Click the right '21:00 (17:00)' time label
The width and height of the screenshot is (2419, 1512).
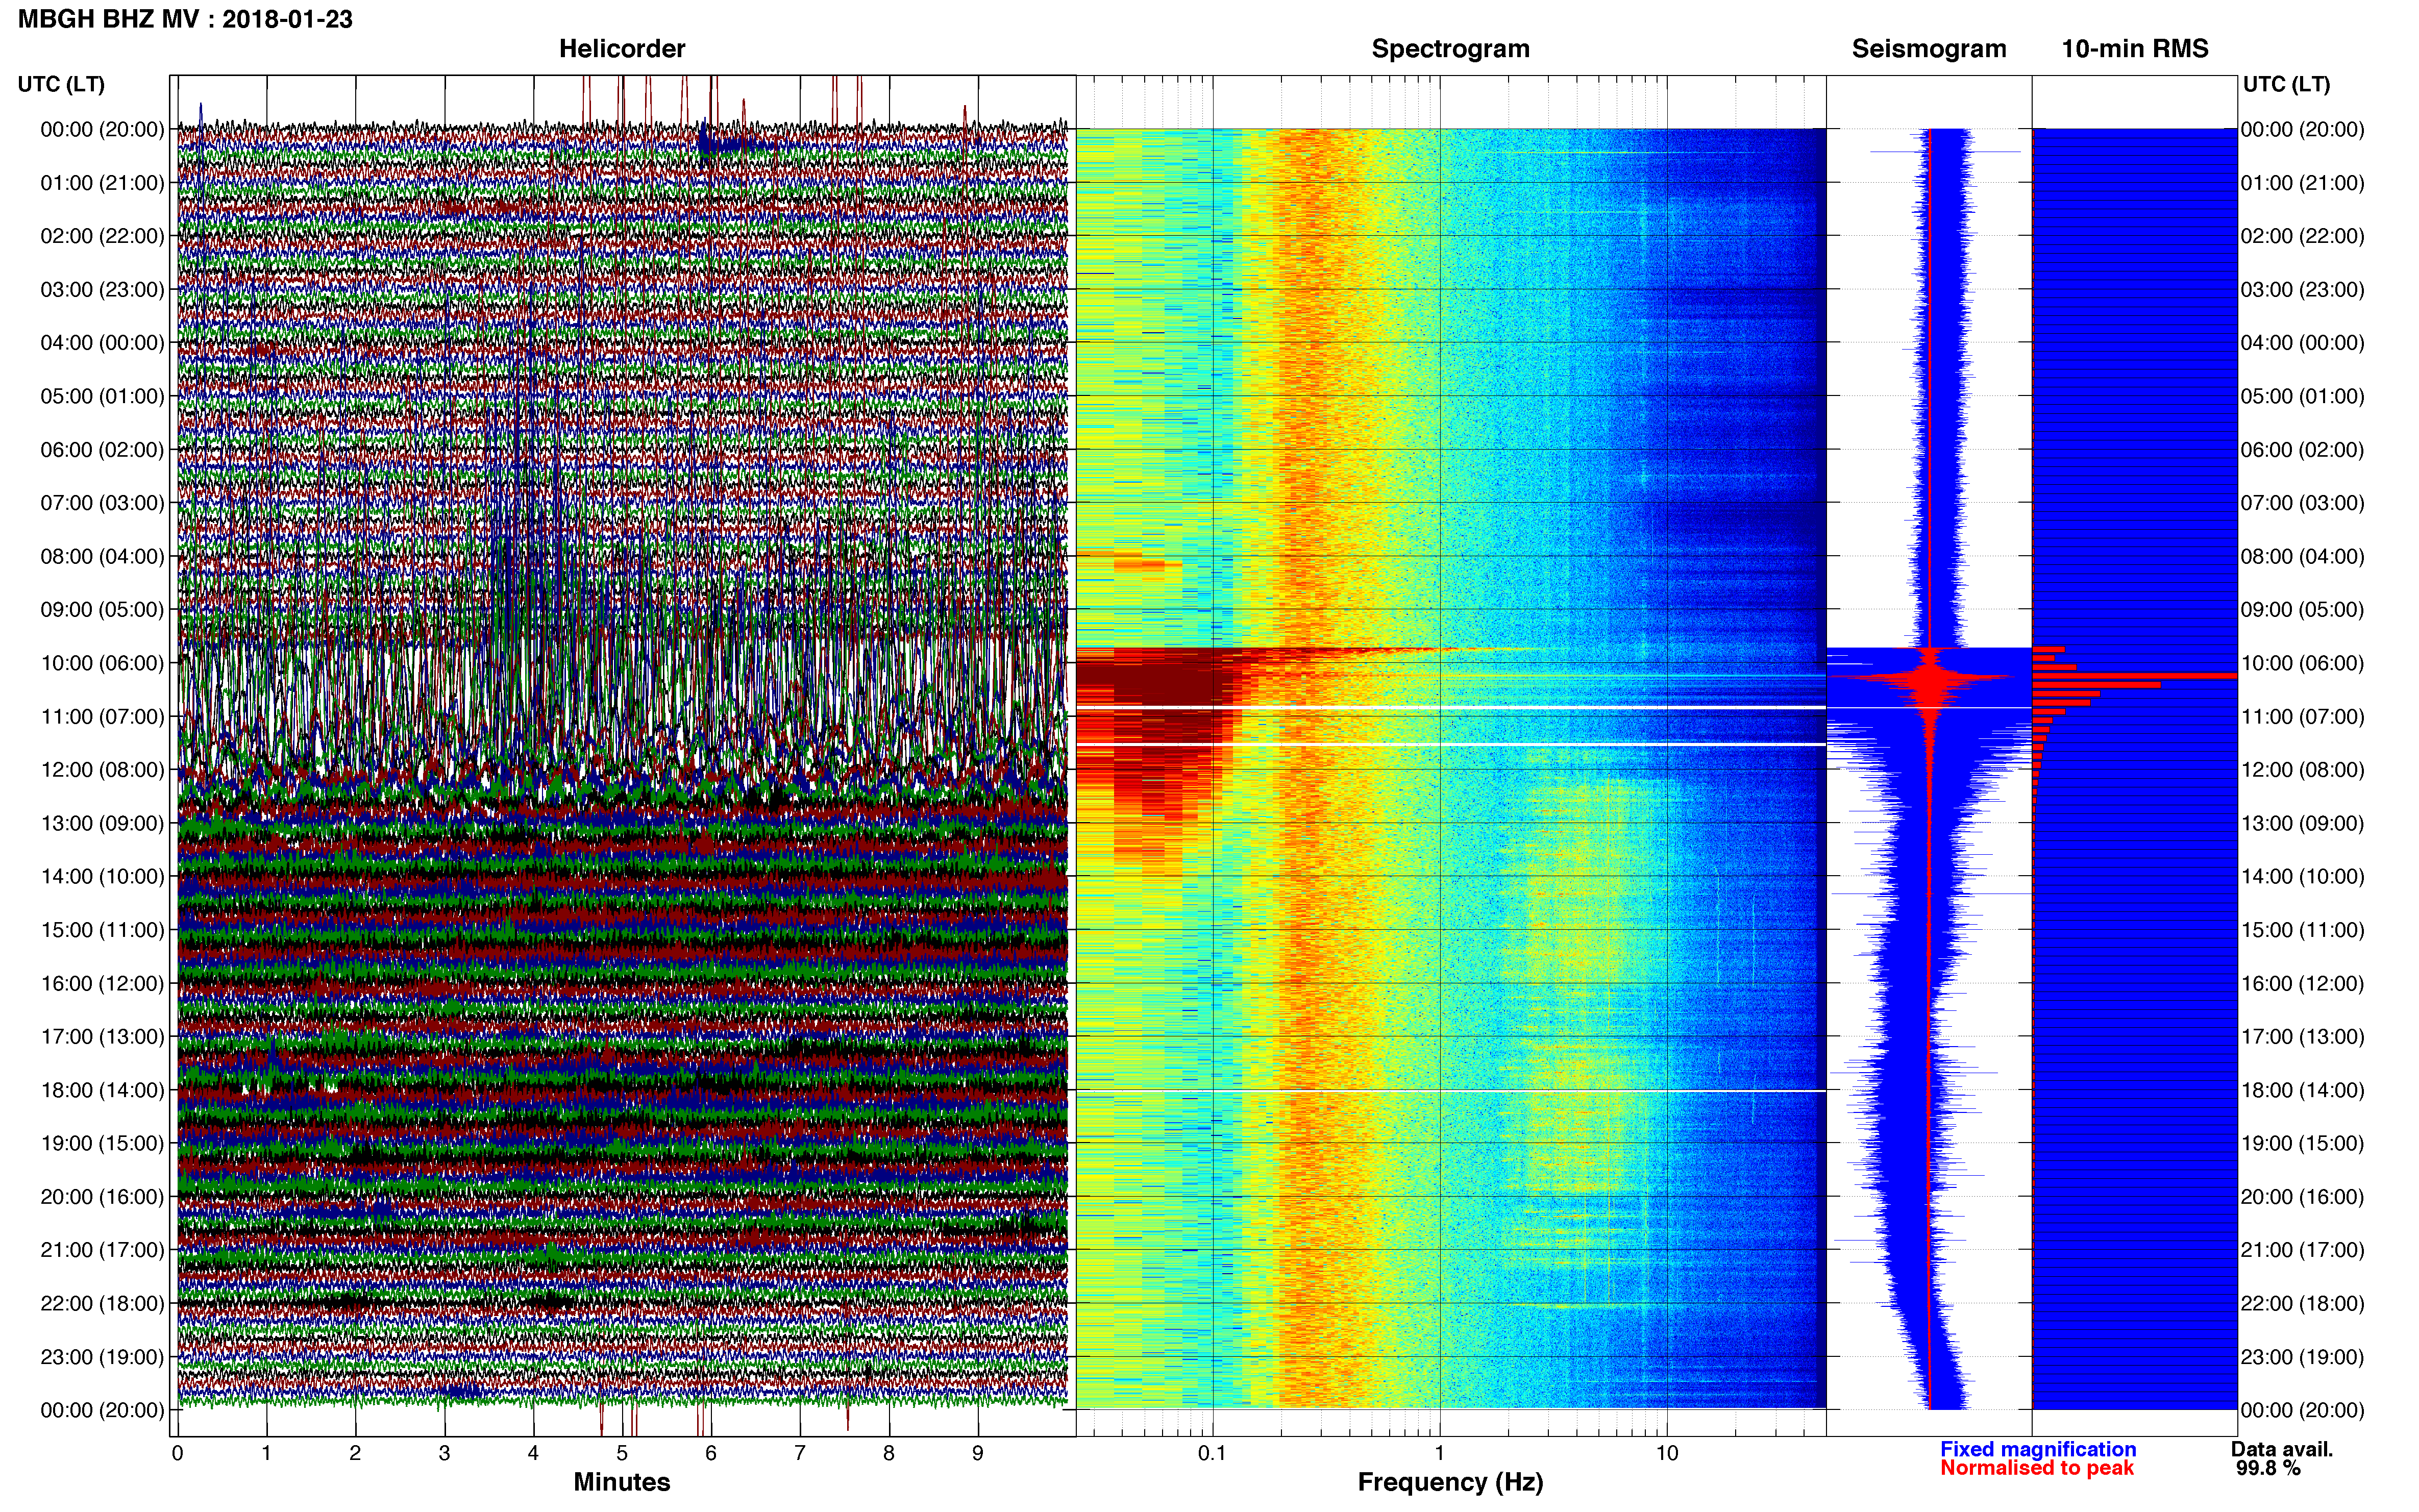2302,1250
